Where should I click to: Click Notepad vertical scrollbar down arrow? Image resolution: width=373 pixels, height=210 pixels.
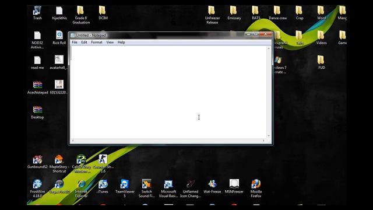(269, 136)
